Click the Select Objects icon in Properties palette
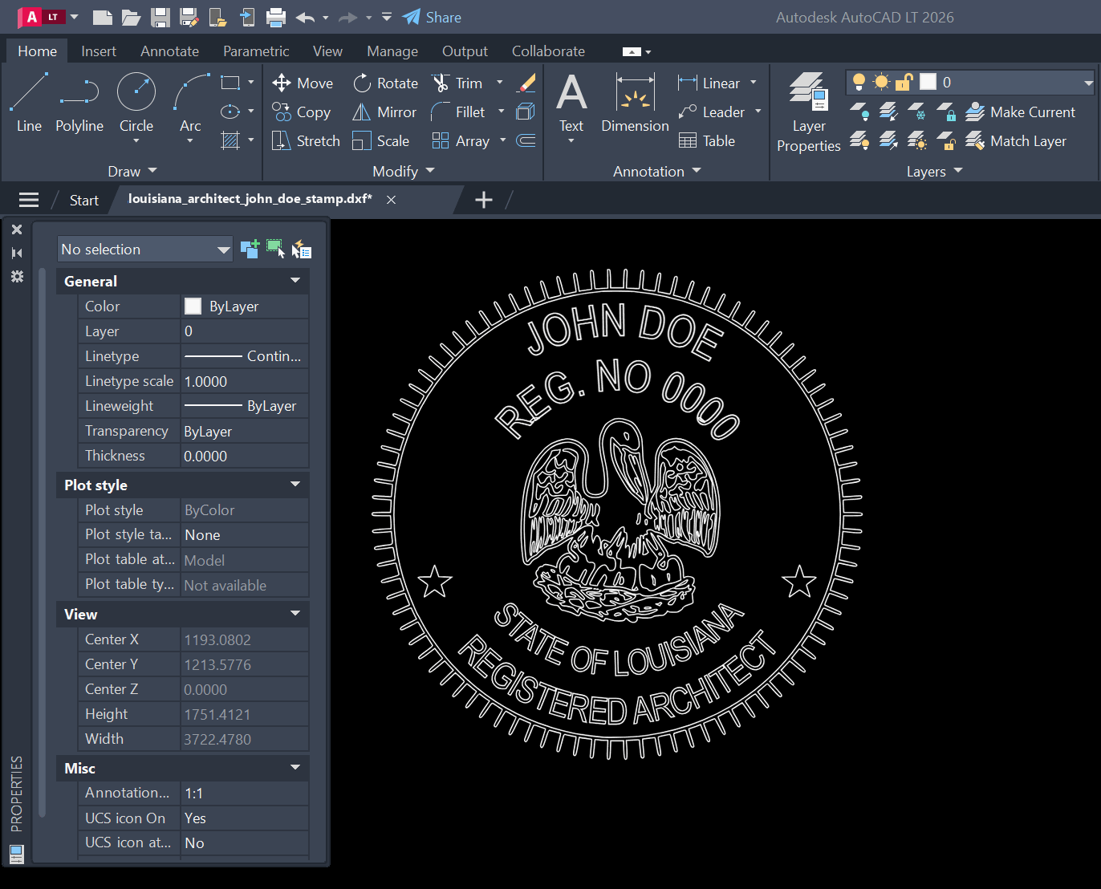Image resolution: width=1101 pixels, height=889 pixels. click(275, 250)
